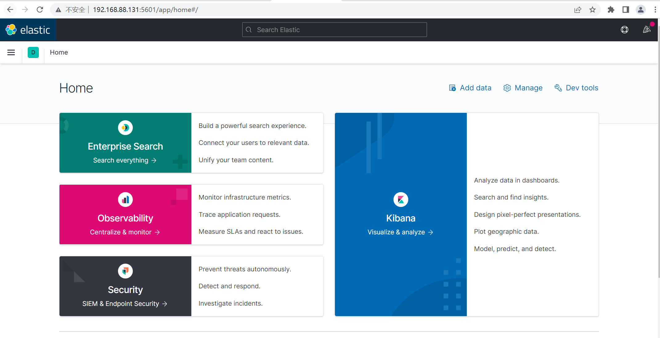Open Add data link
The height and width of the screenshot is (338, 660).
click(470, 88)
